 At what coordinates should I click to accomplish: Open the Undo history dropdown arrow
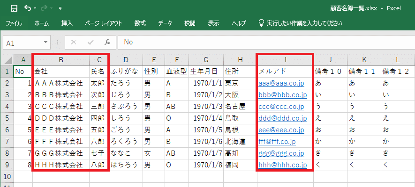point(35,8)
